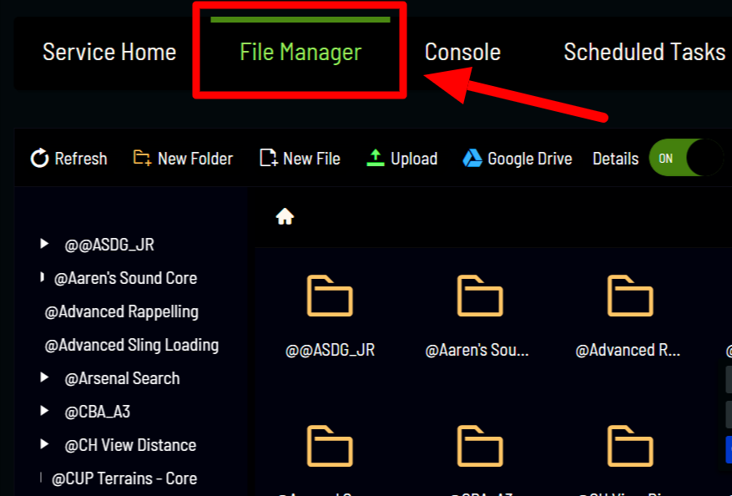Select @Advanced Sling Loading in tree

[131, 345]
